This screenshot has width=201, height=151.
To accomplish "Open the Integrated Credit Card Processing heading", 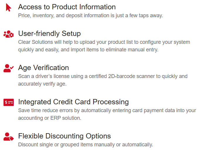I will click(x=74, y=102).
